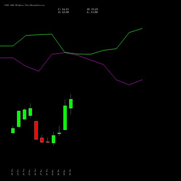Viewport: 181px width, 181px height.
Task: Select the 28 Nov date label
Action: [x=47, y=172]
